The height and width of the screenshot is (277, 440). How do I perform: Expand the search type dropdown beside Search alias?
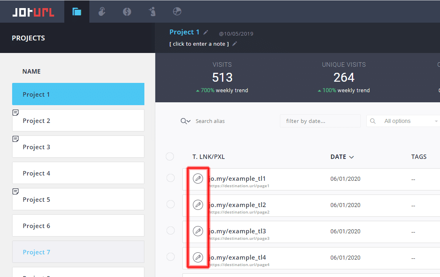tap(186, 121)
